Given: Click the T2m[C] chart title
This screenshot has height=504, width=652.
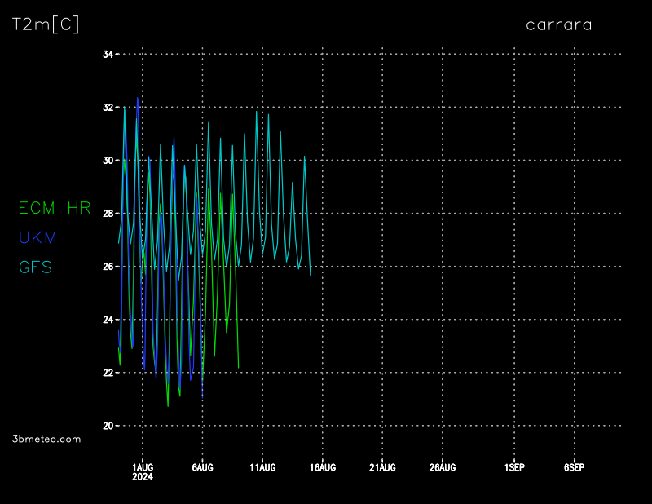Looking at the screenshot, I should coord(46,24).
